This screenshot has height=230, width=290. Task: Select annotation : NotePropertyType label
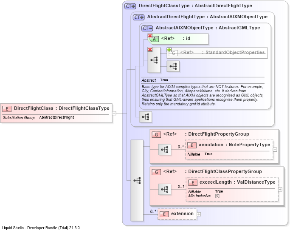(x=234, y=145)
